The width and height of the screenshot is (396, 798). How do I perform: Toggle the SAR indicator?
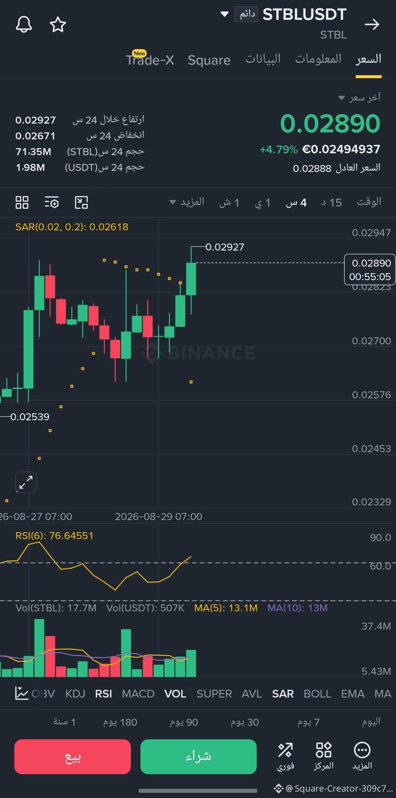coord(283,694)
